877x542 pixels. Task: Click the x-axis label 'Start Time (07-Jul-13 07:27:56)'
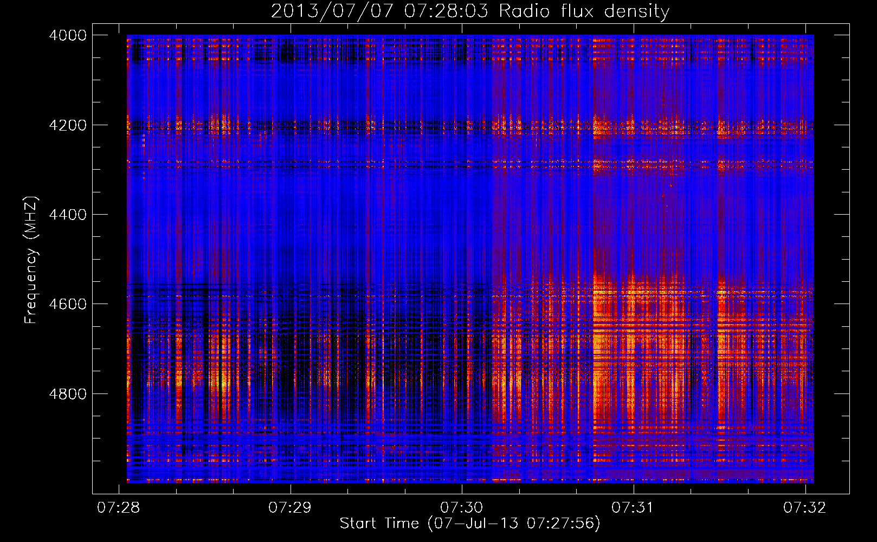470,524
